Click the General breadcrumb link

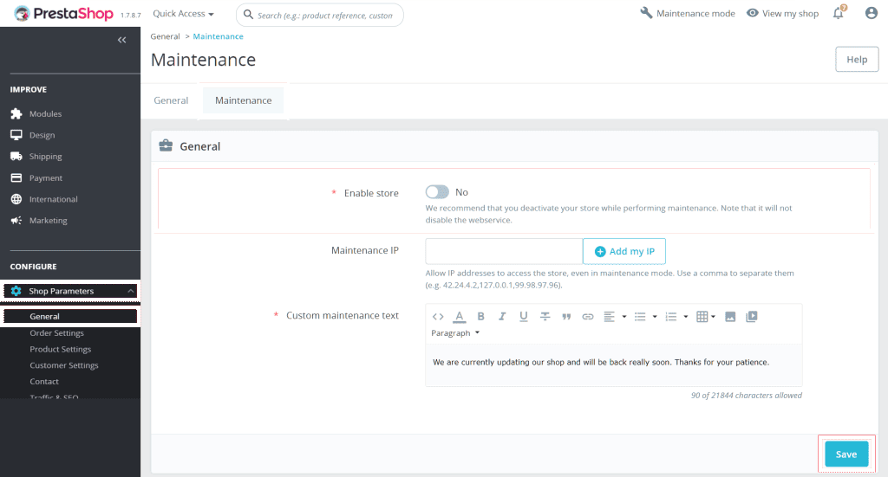click(165, 36)
